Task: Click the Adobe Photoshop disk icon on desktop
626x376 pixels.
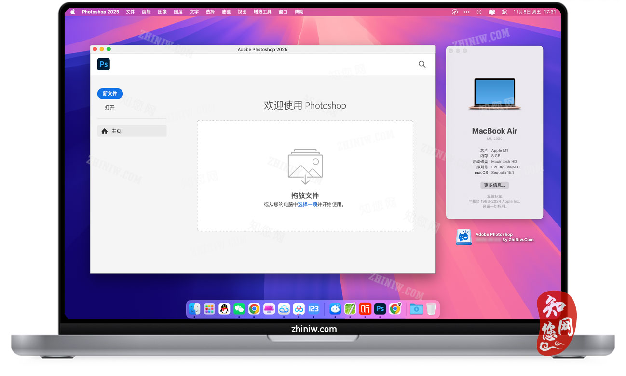Action: [x=463, y=237]
